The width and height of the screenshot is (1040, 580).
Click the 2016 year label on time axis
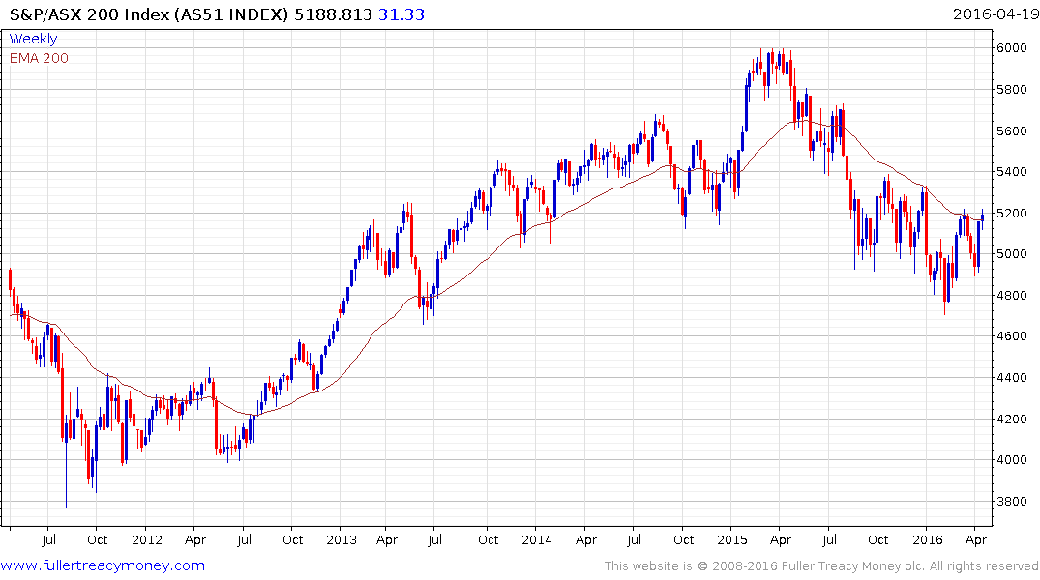[927, 539]
